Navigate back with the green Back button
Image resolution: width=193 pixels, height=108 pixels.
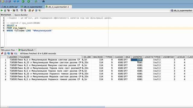click(23, 1)
